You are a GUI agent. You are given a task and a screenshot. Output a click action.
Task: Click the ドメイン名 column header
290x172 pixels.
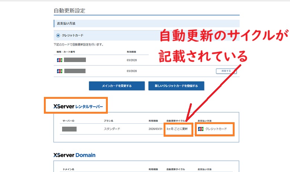(68, 169)
